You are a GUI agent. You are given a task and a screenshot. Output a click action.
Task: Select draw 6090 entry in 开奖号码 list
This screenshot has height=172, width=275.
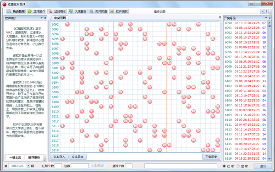pyautogui.click(x=245, y=23)
